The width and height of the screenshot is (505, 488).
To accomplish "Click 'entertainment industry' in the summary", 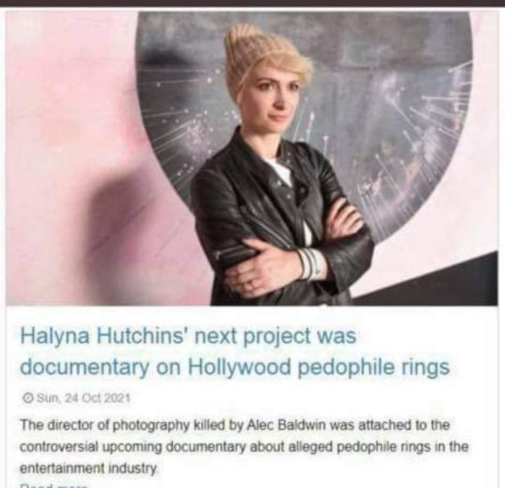I will point(89,468).
